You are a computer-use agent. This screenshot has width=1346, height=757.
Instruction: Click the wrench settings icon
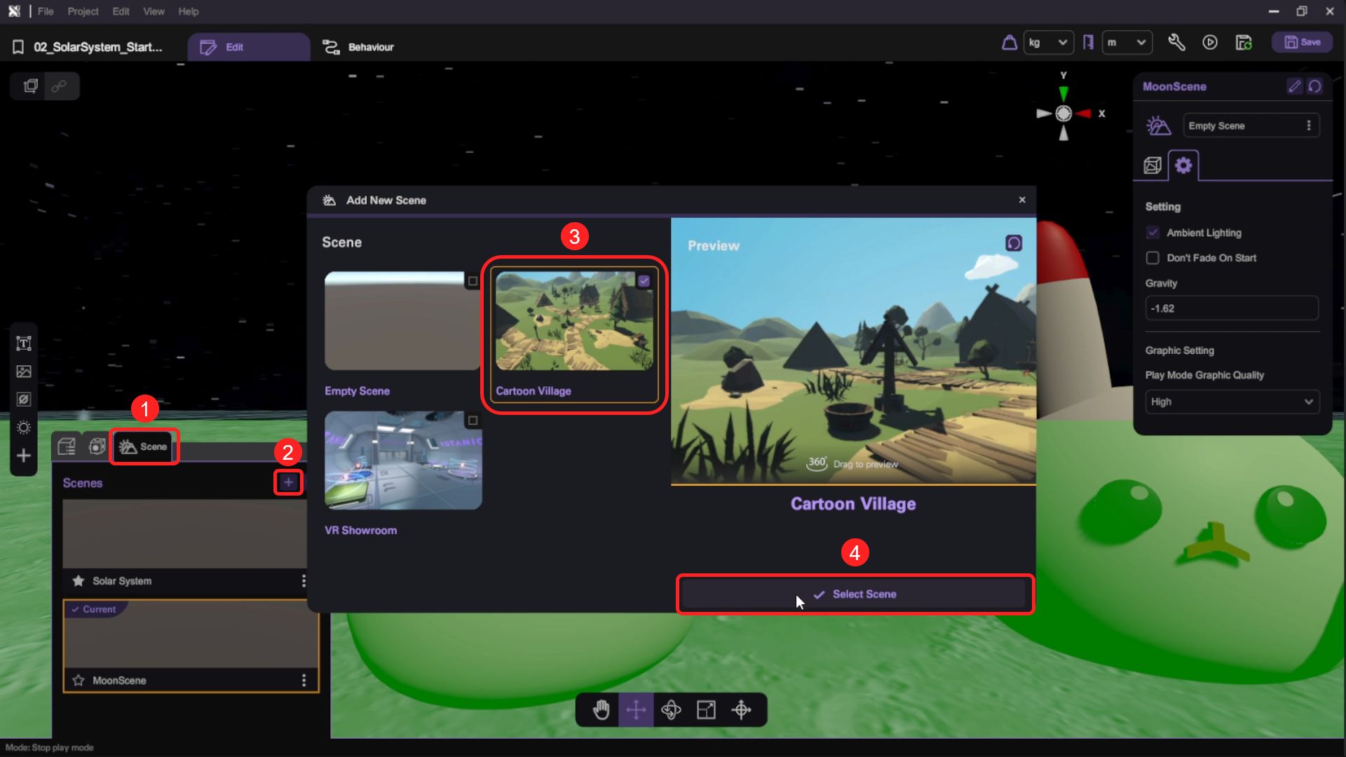pos(1176,43)
